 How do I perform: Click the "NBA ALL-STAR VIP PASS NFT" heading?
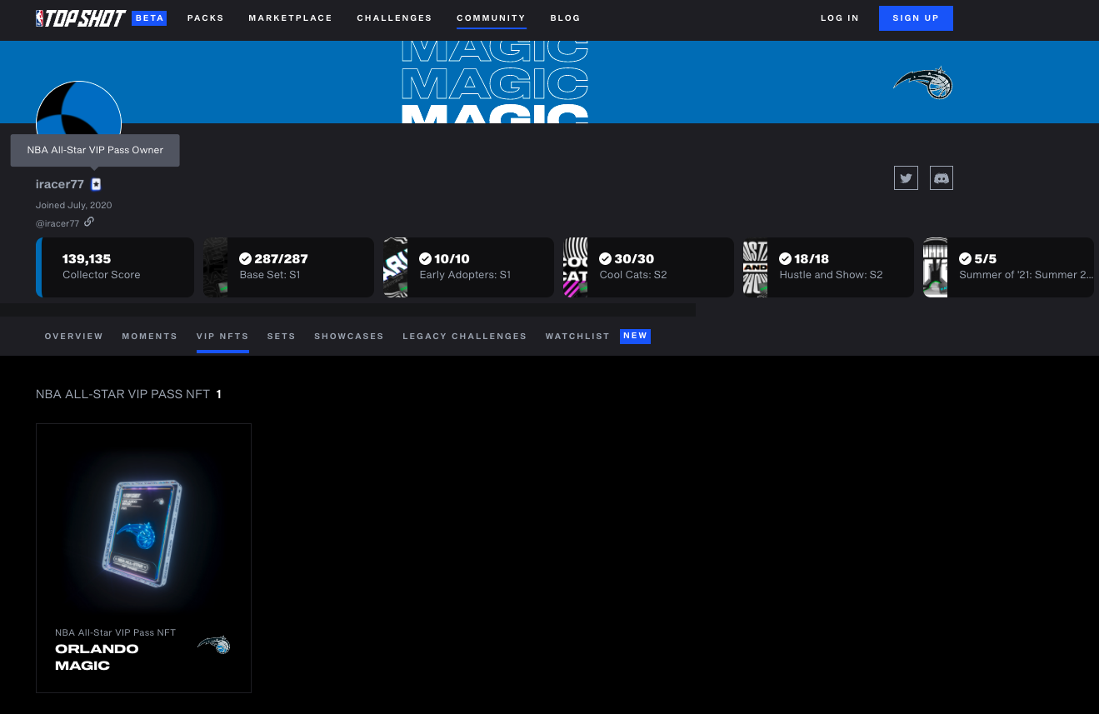coord(122,394)
